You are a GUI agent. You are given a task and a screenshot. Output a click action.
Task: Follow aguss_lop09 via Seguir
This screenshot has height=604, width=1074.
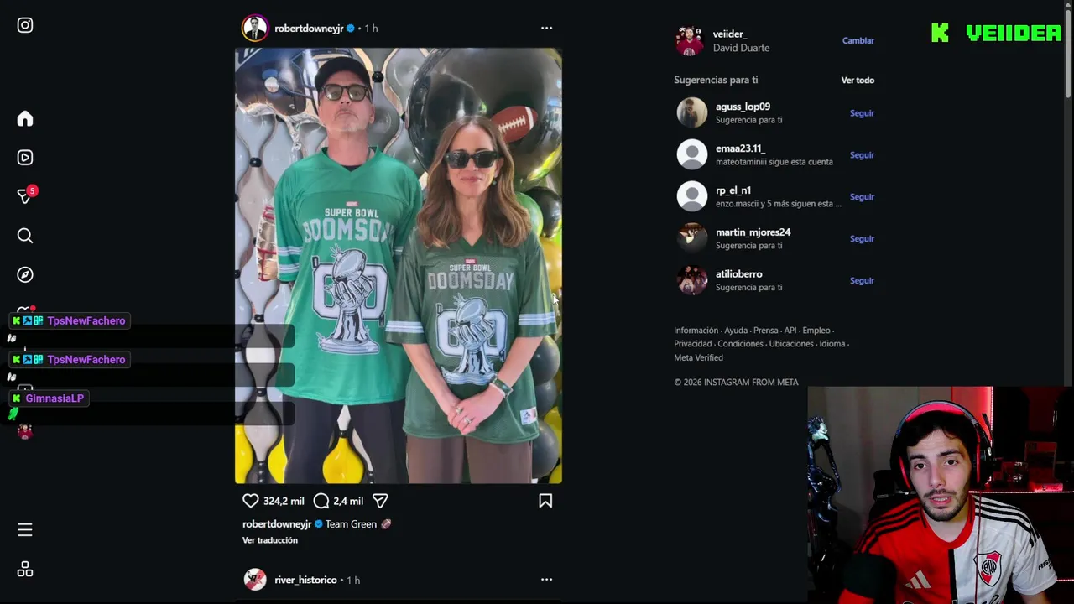(862, 113)
